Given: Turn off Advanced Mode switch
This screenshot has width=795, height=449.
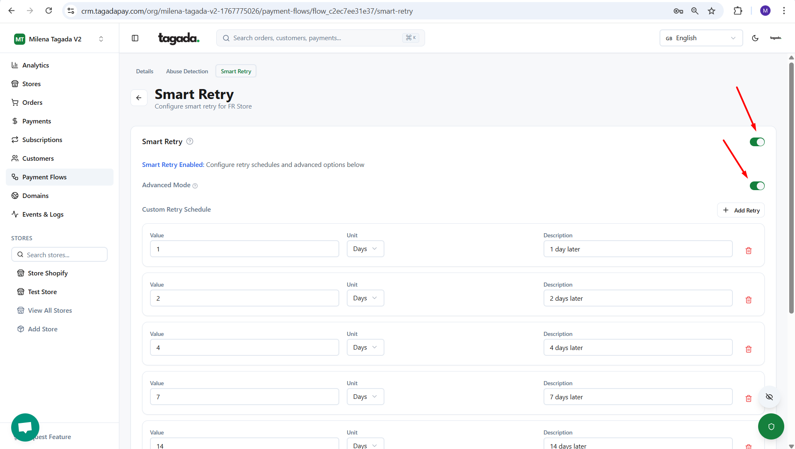Looking at the screenshot, I should pyautogui.click(x=757, y=186).
